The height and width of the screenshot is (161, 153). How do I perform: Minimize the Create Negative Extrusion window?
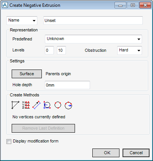(120, 5)
